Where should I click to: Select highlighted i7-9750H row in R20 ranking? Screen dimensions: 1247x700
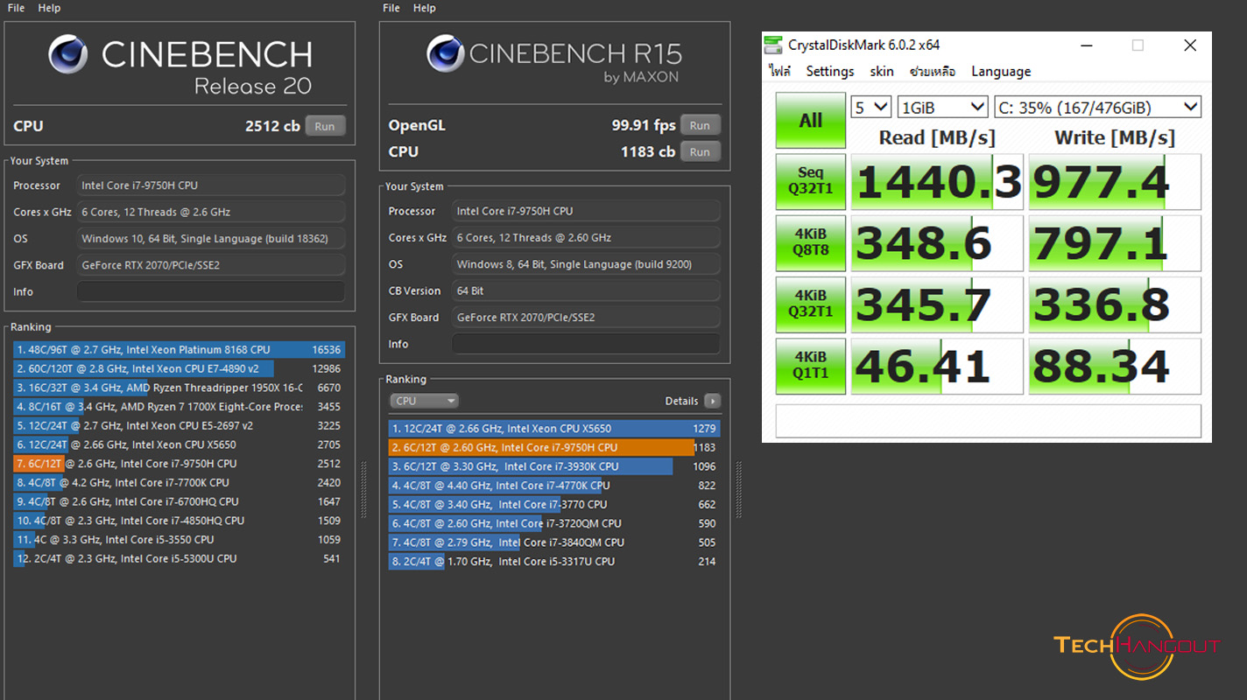pyautogui.click(x=179, y=464)
